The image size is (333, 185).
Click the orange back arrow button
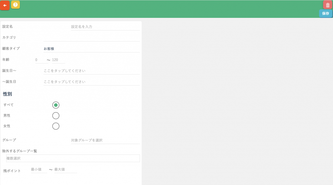(x=5, y=5)
